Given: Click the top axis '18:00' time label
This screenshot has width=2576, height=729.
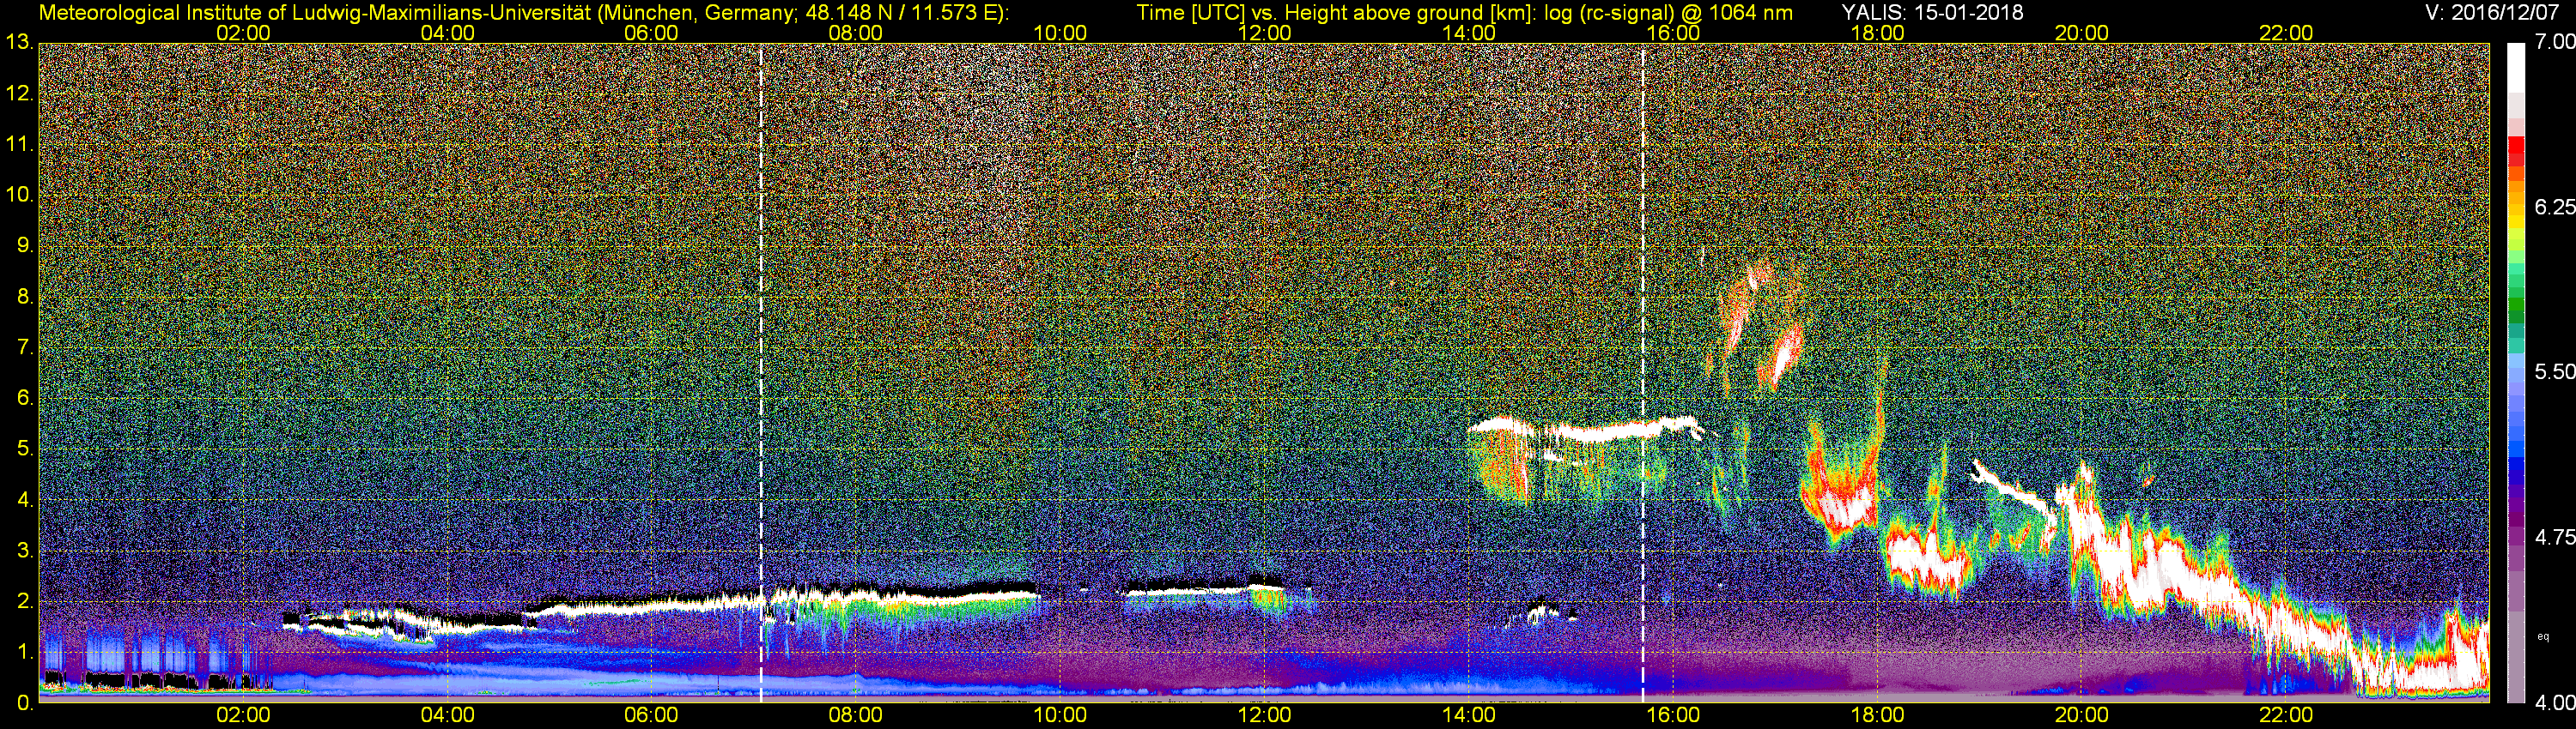Looking at the screenshot, I should (1877, 33).
